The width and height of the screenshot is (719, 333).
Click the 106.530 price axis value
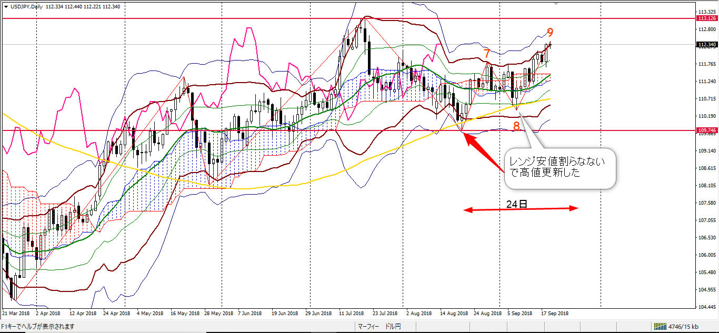(706, 237)
